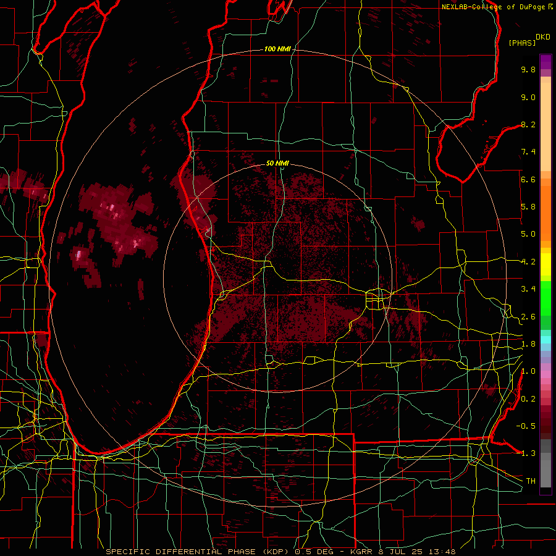The image size is (556, 556).
Task: Click the TH threshold label on scale
Action: click(531, 481)
